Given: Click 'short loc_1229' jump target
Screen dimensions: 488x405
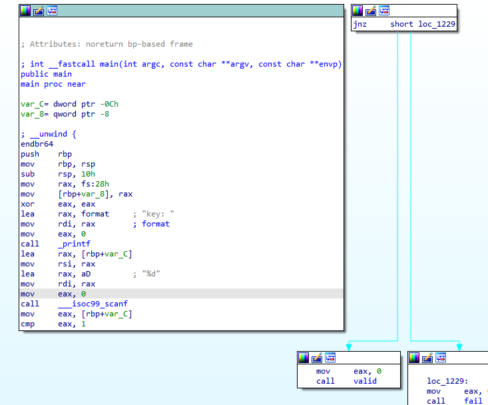Looking at the screenshot, I should pyautogui.click(x=423, y=24).
